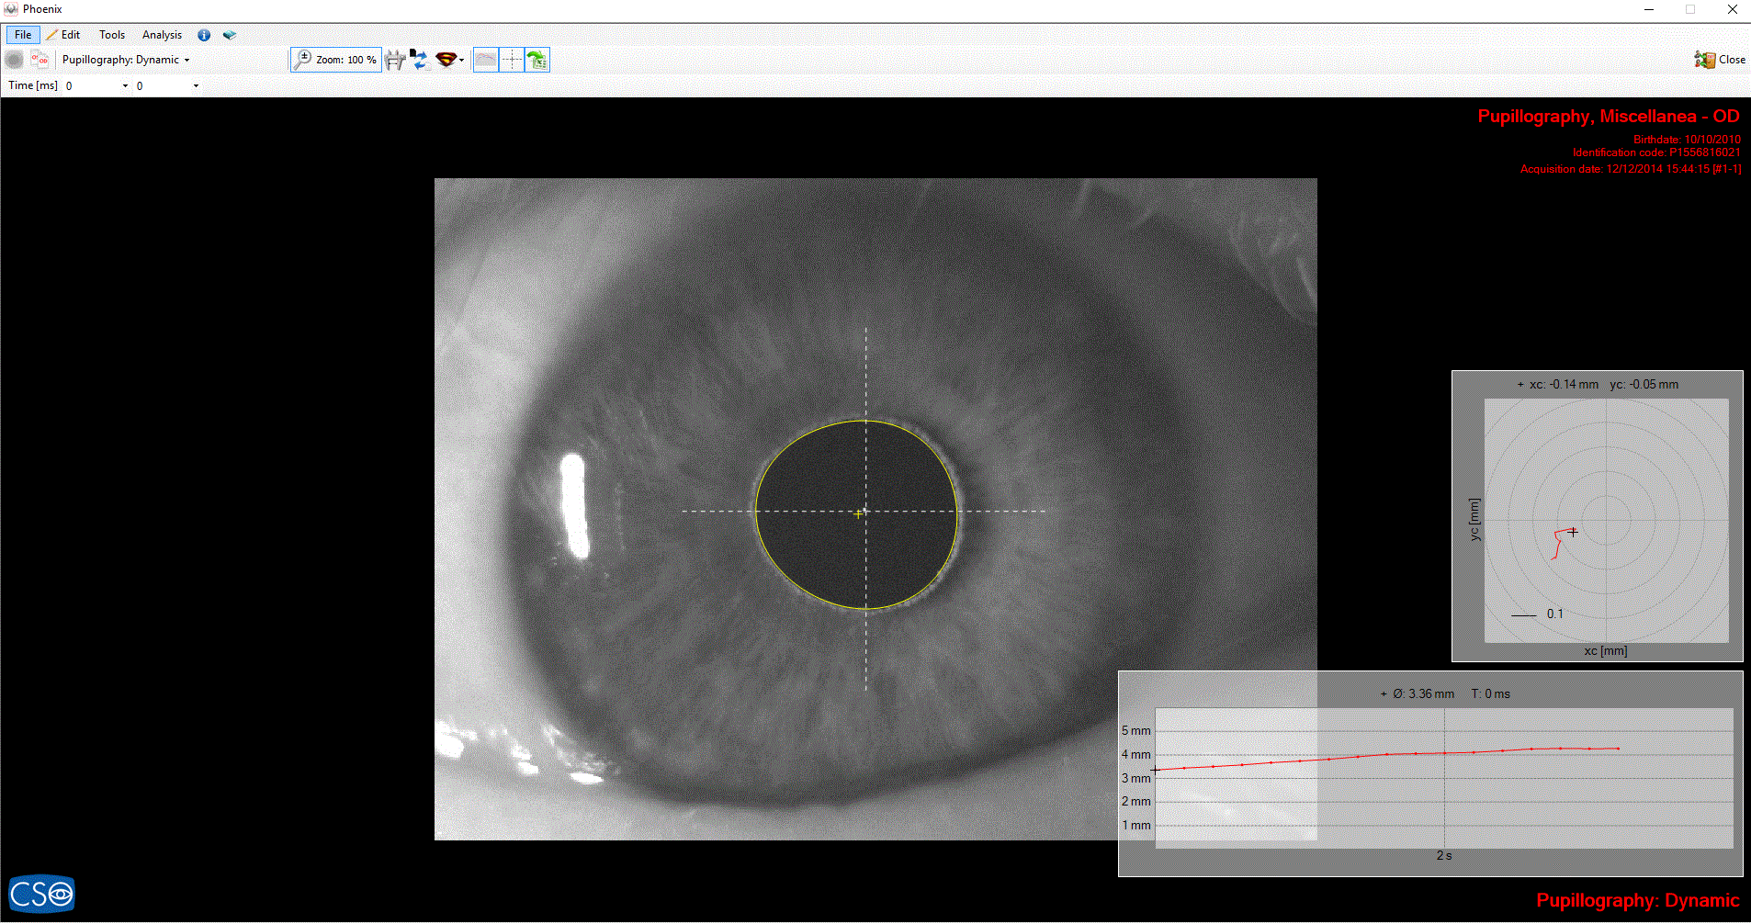Click the OS/OD eye comparison icon
Screen dimensions: 1751x924
[40, 60]
